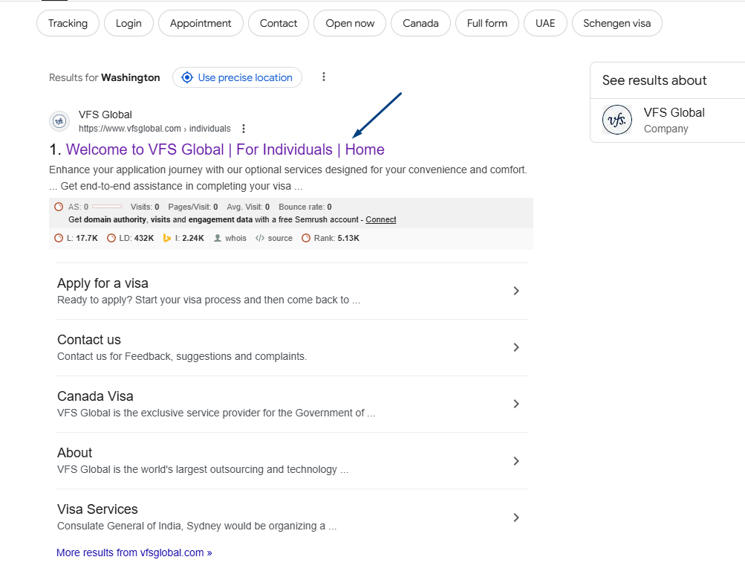Click the whois person icon
This screenshot has width=745, height=580.
218,238
